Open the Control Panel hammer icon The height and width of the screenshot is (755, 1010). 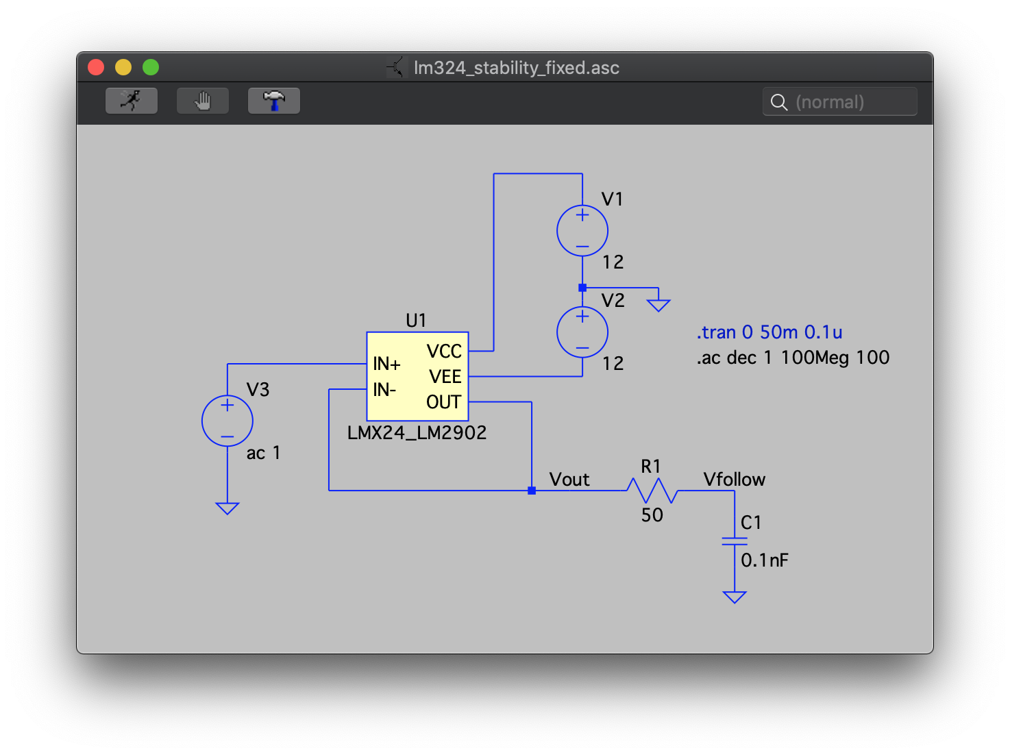click(x=273, y=101)
